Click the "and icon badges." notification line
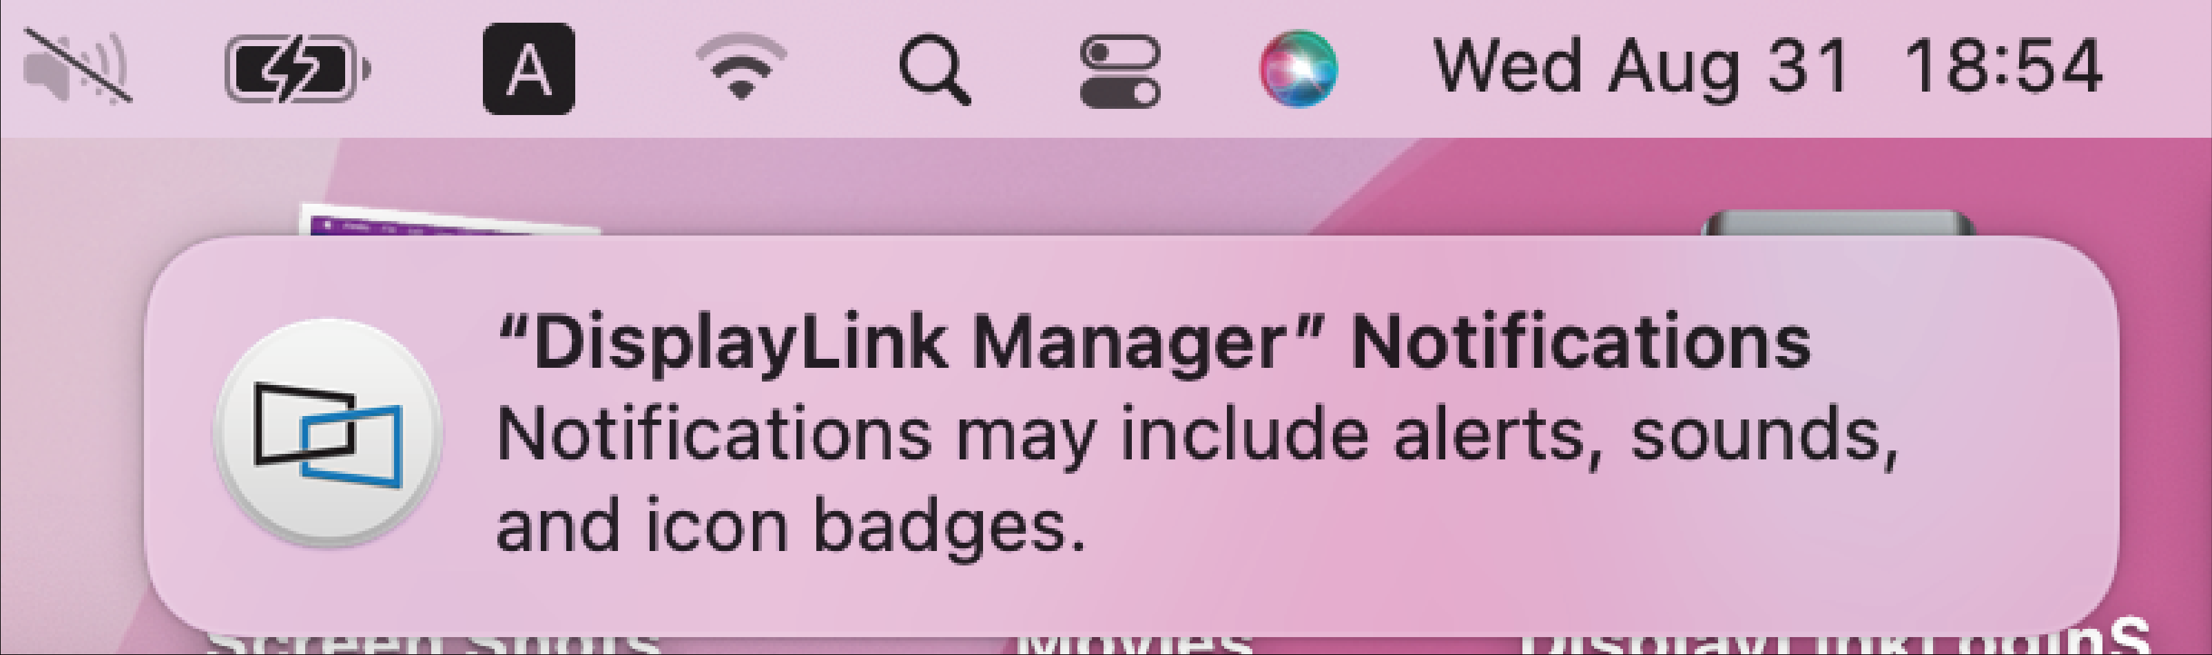Screen dimensions: 2212x655 [x=790, y=526]
